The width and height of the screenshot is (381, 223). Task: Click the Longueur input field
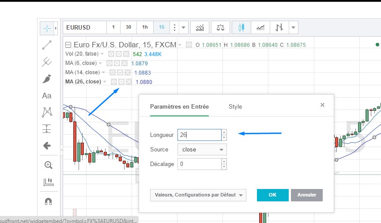[x=199, y=135]
